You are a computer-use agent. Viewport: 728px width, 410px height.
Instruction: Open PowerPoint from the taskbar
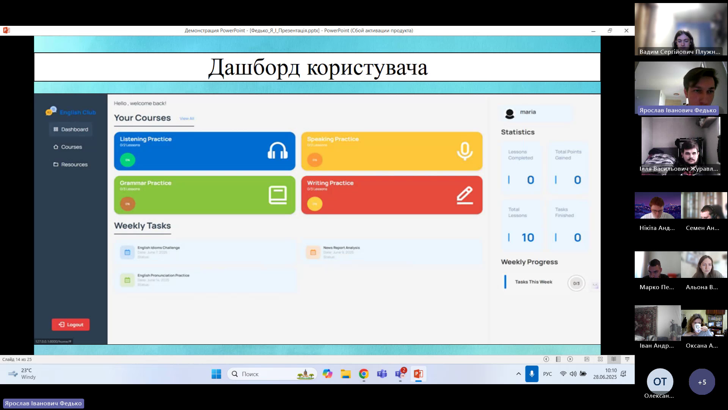(x=418, y=374)
